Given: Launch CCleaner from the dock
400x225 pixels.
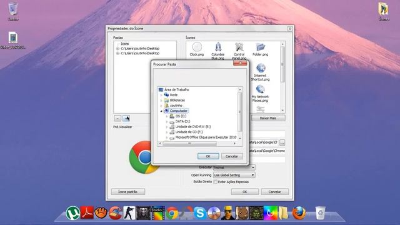Looking at the screenshot, I should coord(115,213).
